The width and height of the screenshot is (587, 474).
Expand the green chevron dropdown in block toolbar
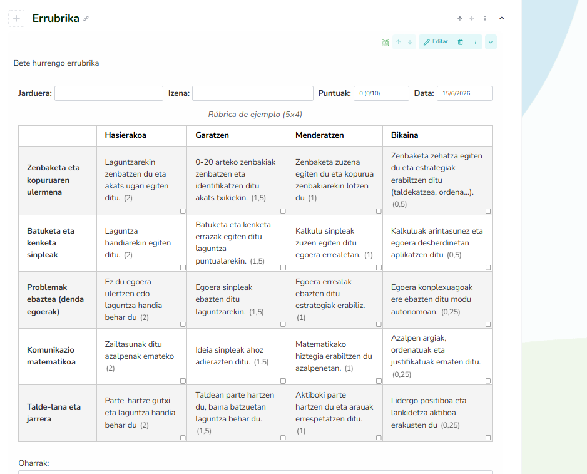coord(491,42)
